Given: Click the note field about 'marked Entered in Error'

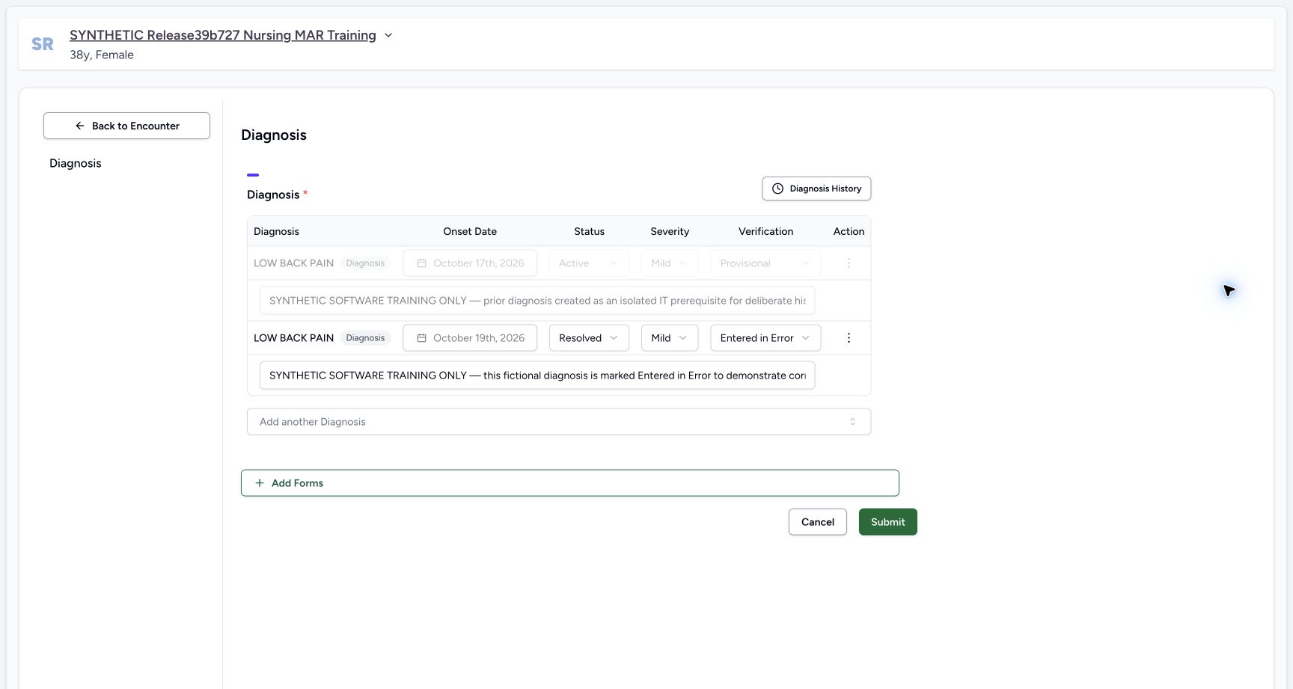Looking at the screenshot, I should (x=537, y=376).
